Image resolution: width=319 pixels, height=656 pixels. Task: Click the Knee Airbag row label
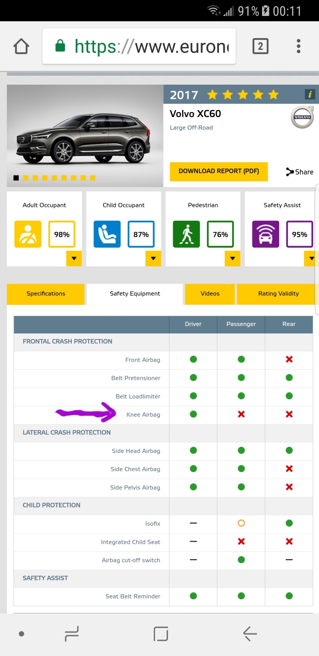143,414
